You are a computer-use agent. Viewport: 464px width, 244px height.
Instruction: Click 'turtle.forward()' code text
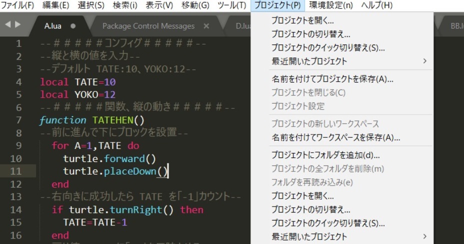pos(109,158)
